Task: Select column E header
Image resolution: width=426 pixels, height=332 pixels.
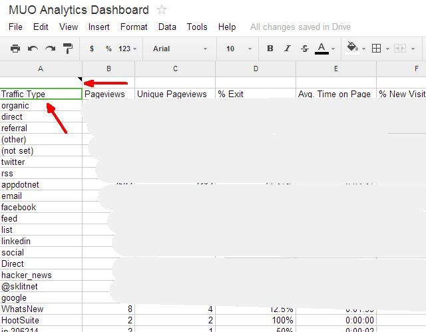Action: [336, 69]
